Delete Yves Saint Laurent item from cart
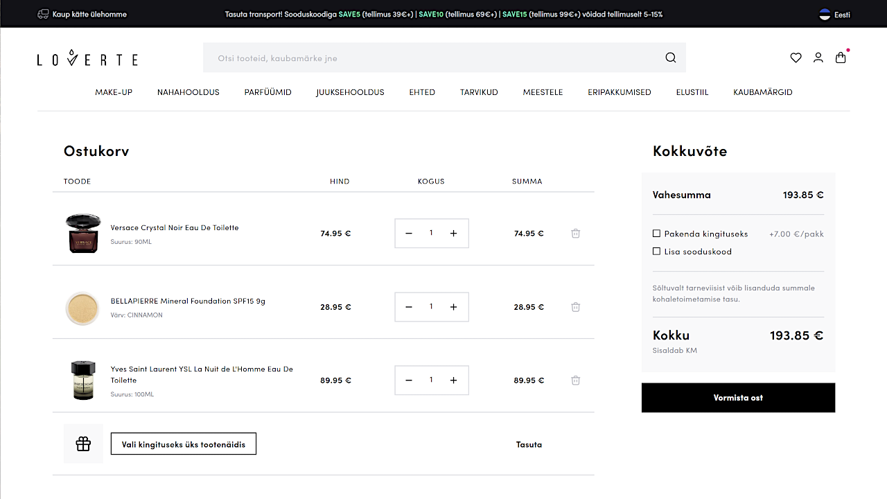The image size is (887, 499). click(575, 380)
